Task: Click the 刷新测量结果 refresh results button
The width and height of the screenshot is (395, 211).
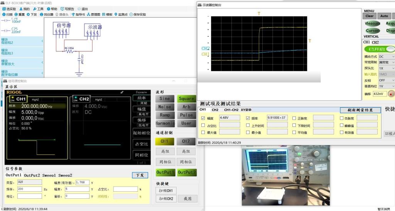Action: tap(360, 110)
